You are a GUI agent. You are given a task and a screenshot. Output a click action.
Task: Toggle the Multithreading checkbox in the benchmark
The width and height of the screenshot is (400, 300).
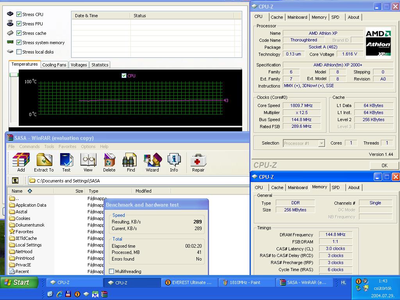coord(111,271)
